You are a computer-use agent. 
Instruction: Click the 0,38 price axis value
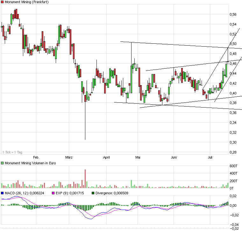click(x=233, y=103)
